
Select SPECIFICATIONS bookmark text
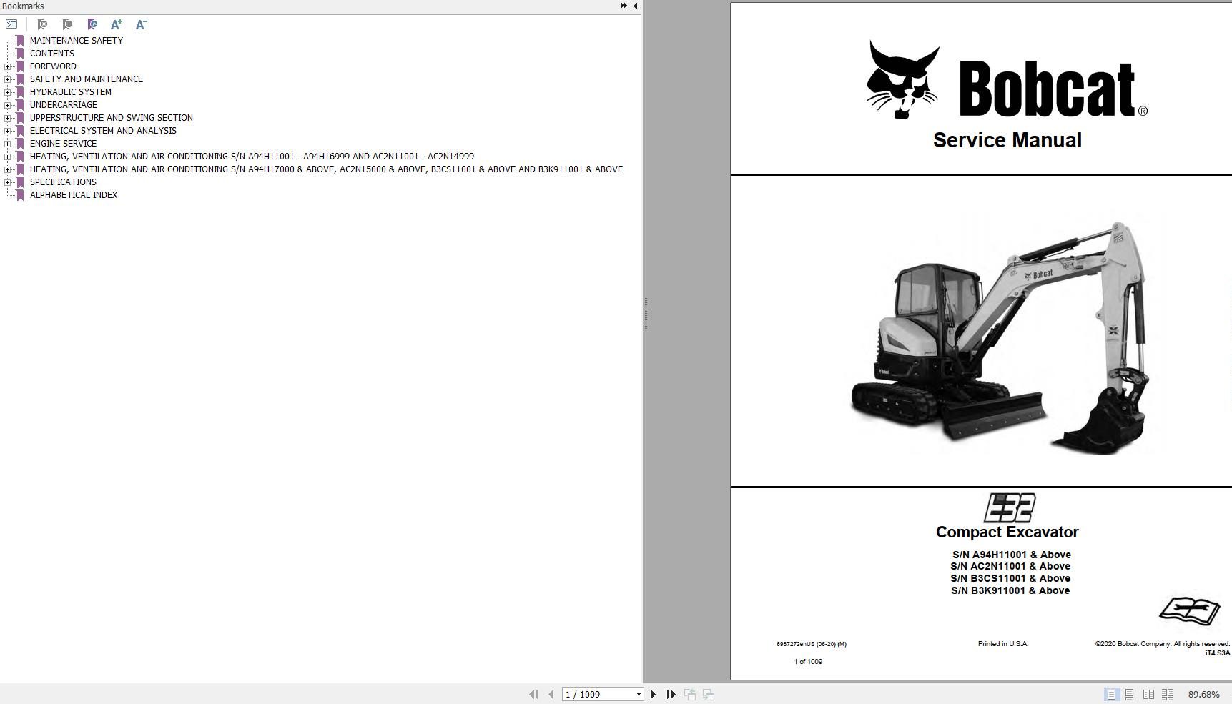tap(63, 182)
